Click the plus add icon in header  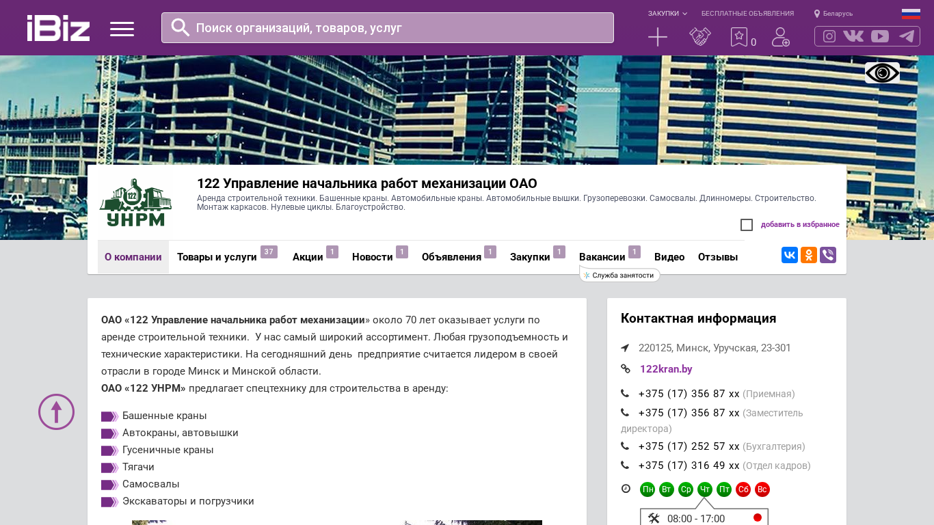click(658, 37)
